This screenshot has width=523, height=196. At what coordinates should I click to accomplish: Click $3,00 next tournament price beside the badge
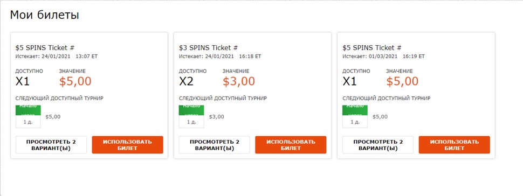click(216, 117)
